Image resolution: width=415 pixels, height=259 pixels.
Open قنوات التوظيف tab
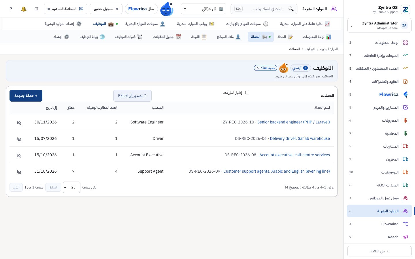tap(129, 37)
